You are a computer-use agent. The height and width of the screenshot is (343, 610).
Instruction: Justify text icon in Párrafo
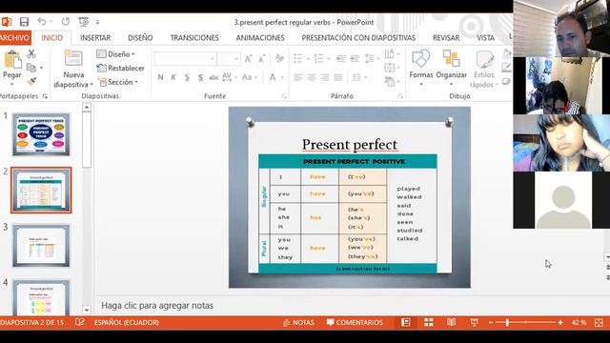click(x=338, y=78)
